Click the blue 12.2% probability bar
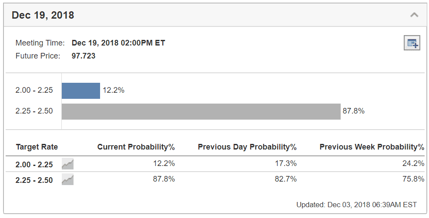This screenshot has width=429, height=218. (x=81, y=91)
